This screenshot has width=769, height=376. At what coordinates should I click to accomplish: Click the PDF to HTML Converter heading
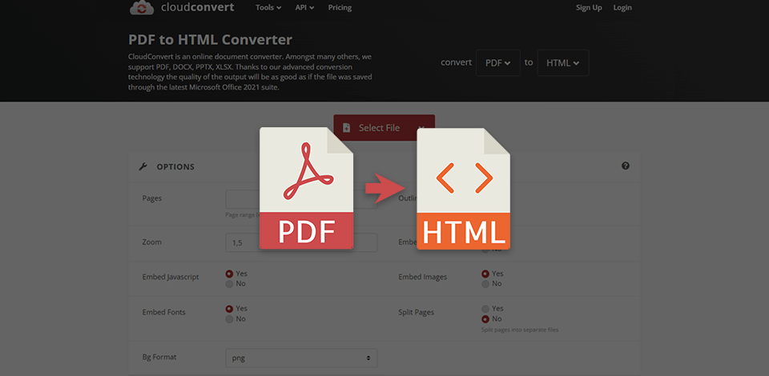[210, 40]
